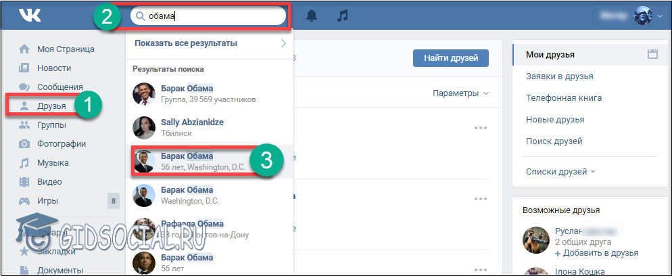Click the Возможные друзья heading
672x276 pixels.
pos(561,210)
